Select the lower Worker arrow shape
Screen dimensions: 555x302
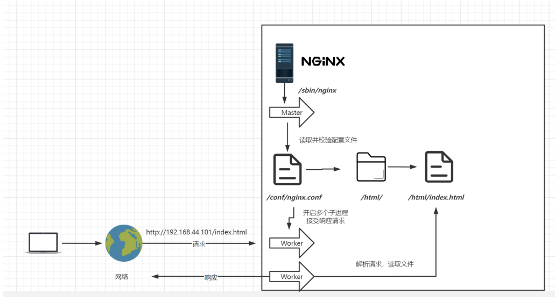pyautogui.click(x=292, y=277)
